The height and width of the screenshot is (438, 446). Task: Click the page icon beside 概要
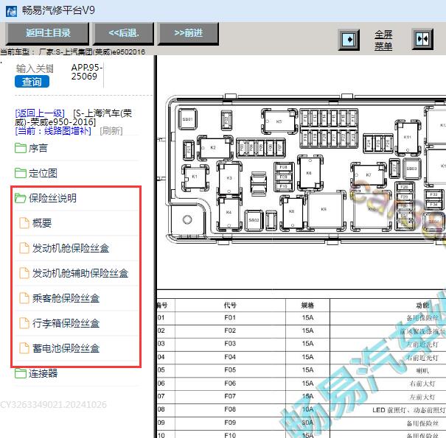pos(24,223)
